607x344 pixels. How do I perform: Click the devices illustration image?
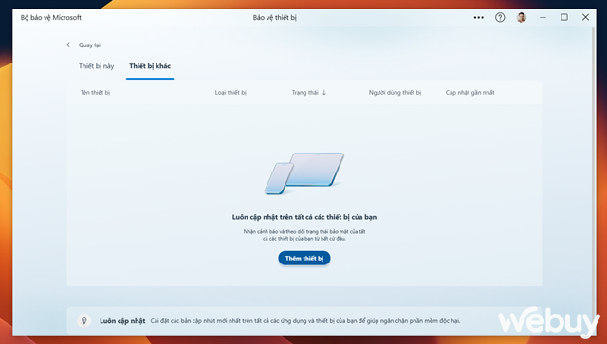coord(304,173)
